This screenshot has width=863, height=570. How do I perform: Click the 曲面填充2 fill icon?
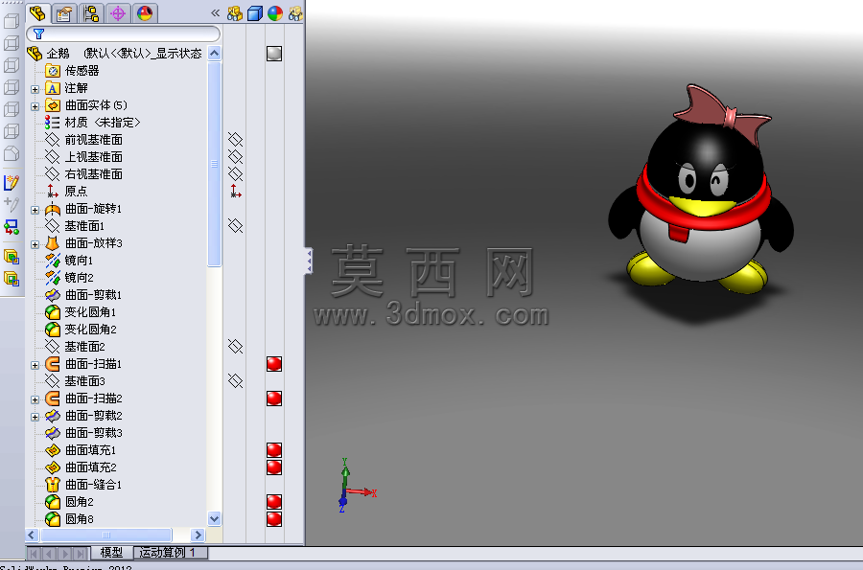click(53, 467)
